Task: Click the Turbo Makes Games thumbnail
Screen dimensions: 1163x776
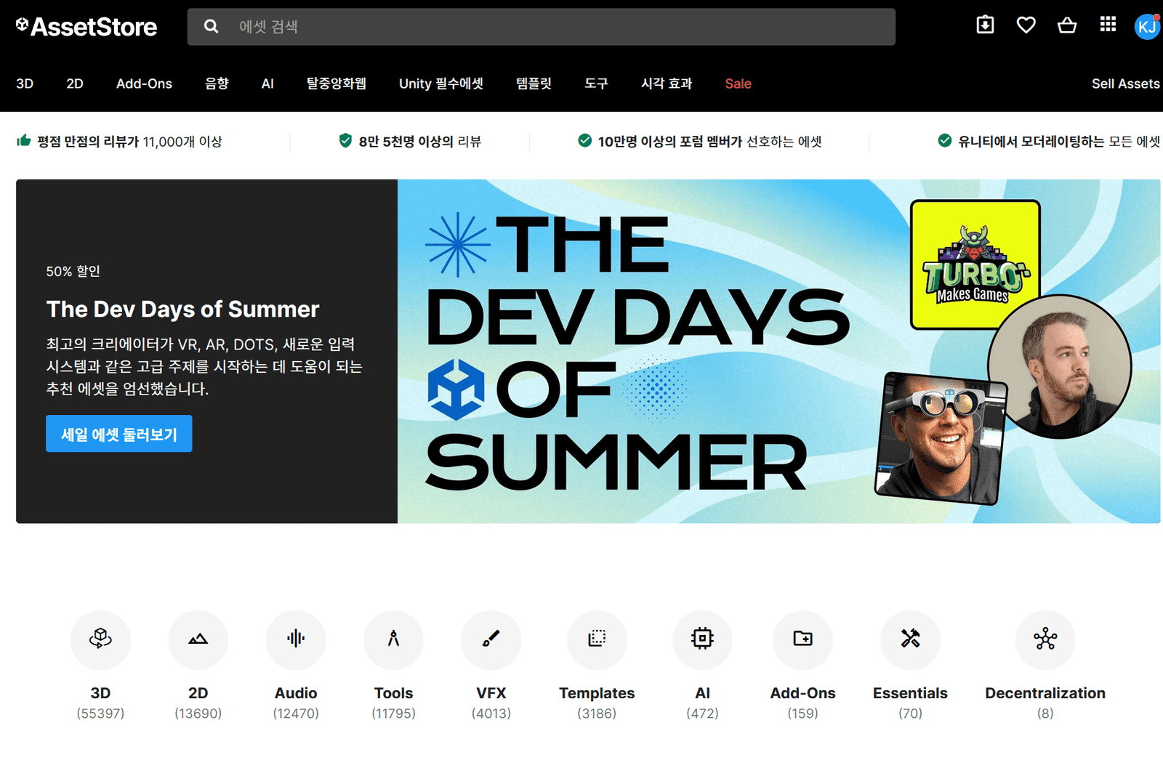Action: coord(975,264)
